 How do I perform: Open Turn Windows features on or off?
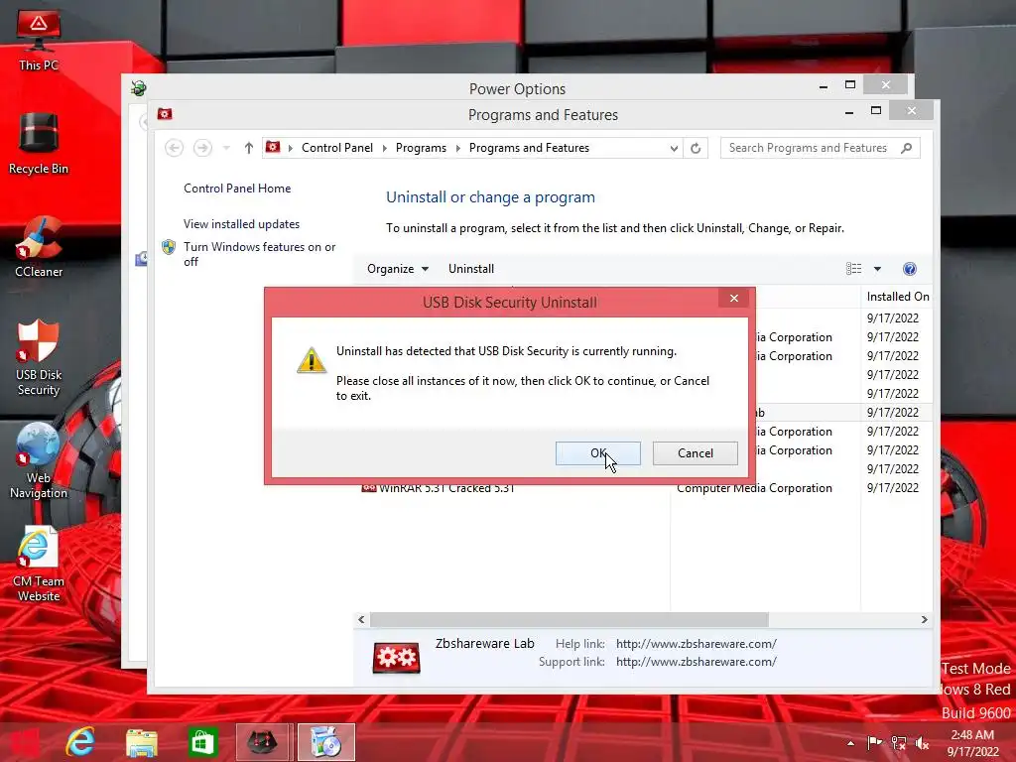pyautogui.click(x=259, y=254)
